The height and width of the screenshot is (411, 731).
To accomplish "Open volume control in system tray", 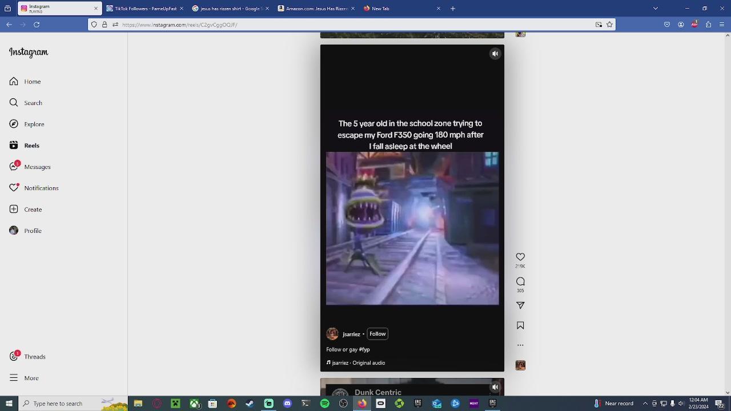I will (681, 404).
